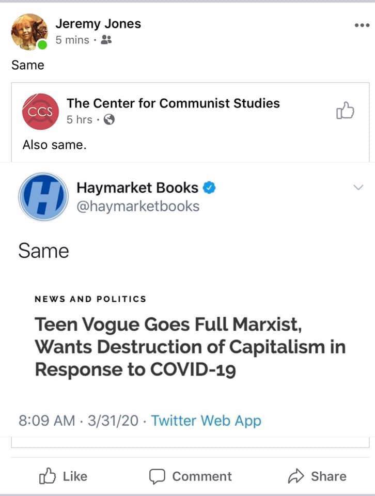375x496 pixels.
Task: Open Jeremy Jones profile name link
Action: (98, 24)
